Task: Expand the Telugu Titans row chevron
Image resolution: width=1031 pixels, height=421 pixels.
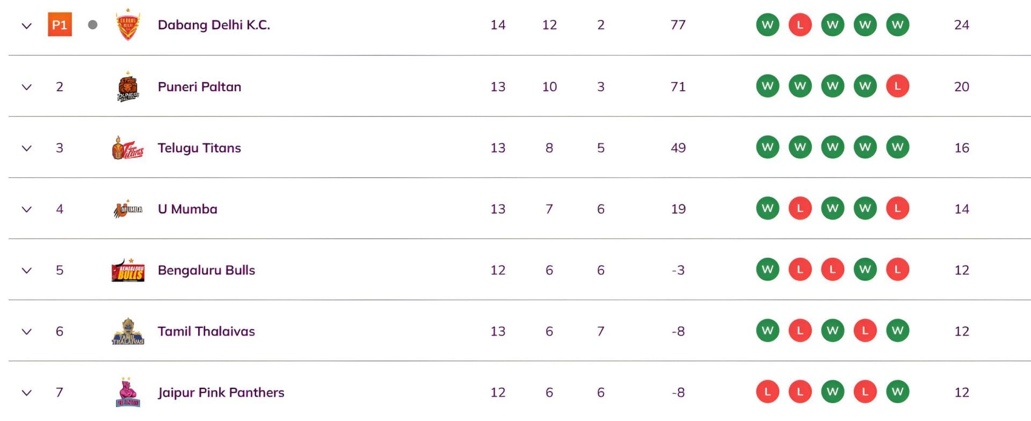Action: (26, 148)
